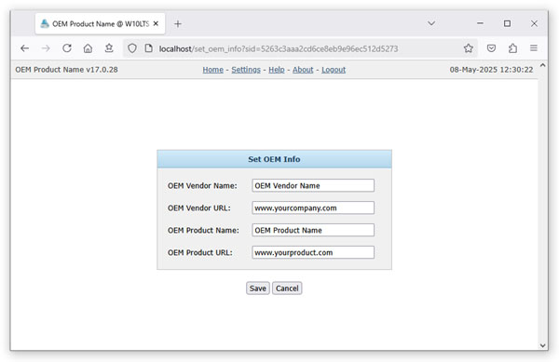This screenshot has height=362, width=559.
Task: Open the Help link
Action: pos(277,70)
